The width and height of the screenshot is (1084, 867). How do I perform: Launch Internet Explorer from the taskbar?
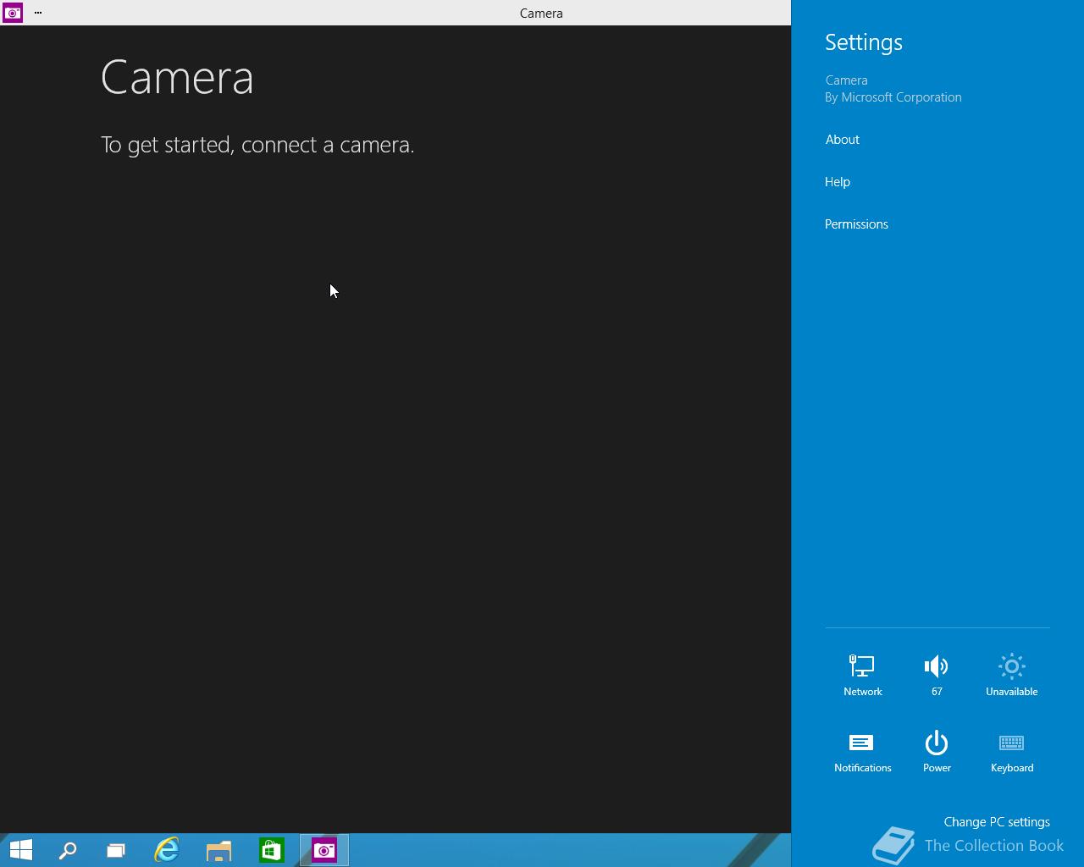tap(167, 850)
